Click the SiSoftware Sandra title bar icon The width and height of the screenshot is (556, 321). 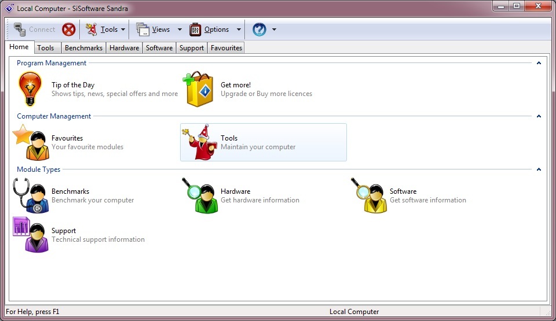(x=9, y=8)
